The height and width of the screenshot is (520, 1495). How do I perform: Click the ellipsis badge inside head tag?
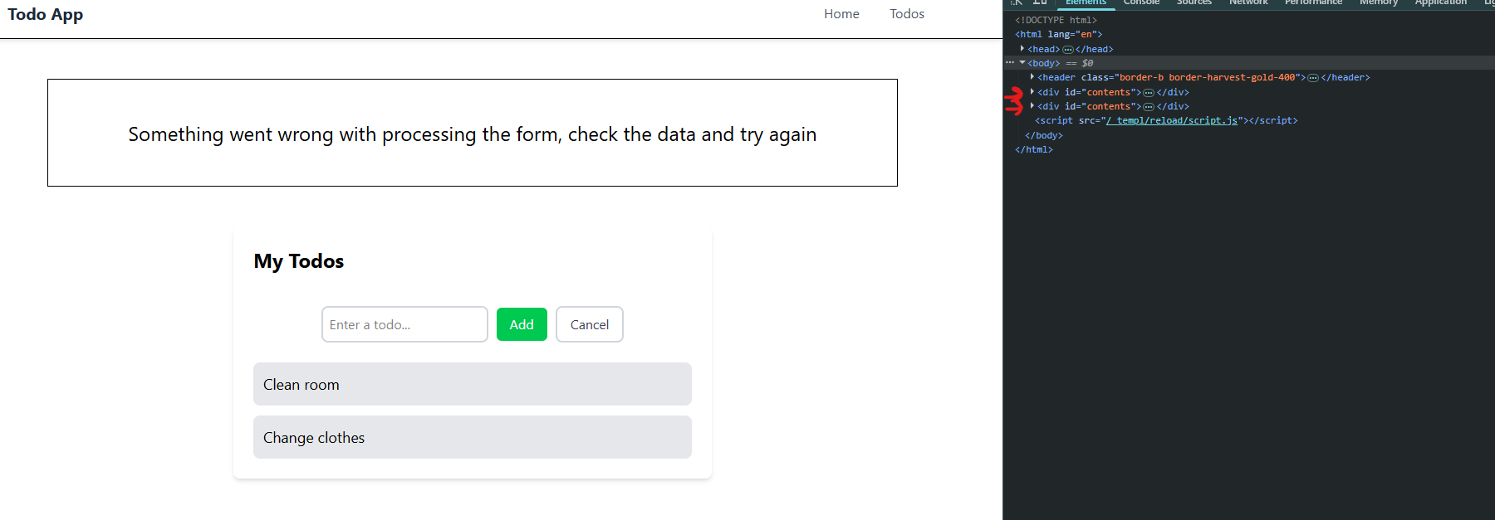click(1068, 50)
